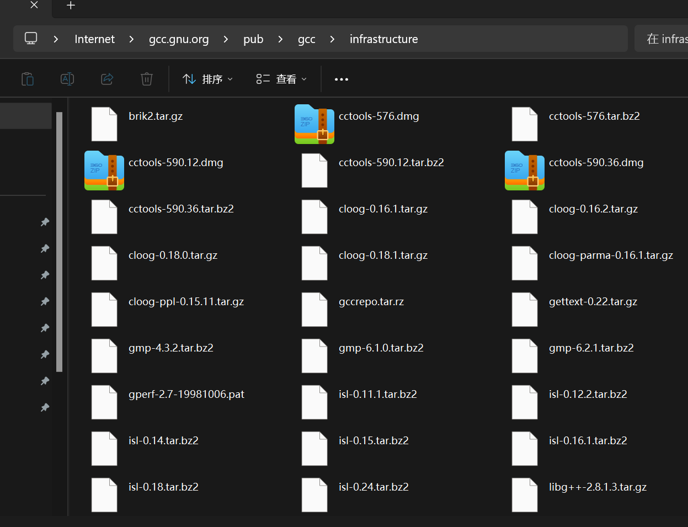Screen dimensions: 688x527
Task: Open the three-dot more options menu
Action: [x=342, y=79]
